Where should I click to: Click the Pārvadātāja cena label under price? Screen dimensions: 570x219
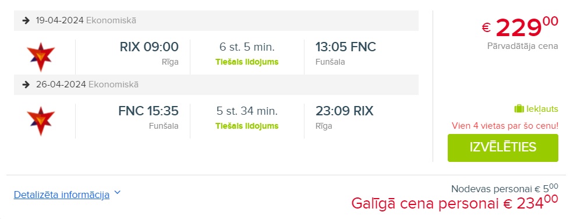click(x=523, y=46)
